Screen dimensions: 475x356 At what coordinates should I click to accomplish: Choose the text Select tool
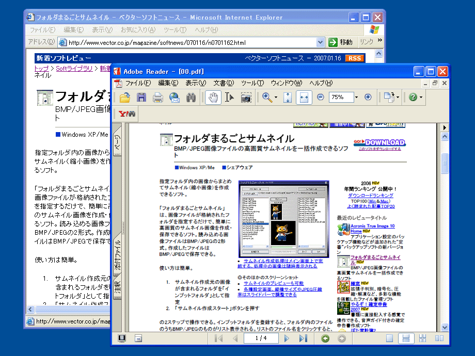[x=230, y=98]
